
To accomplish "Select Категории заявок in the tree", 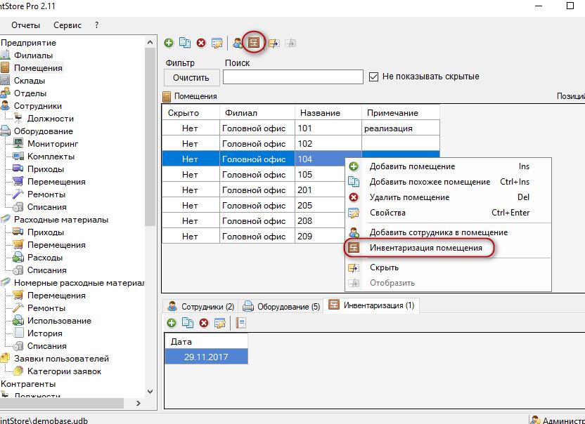I will pyautogui.click(x=64, y=371).
